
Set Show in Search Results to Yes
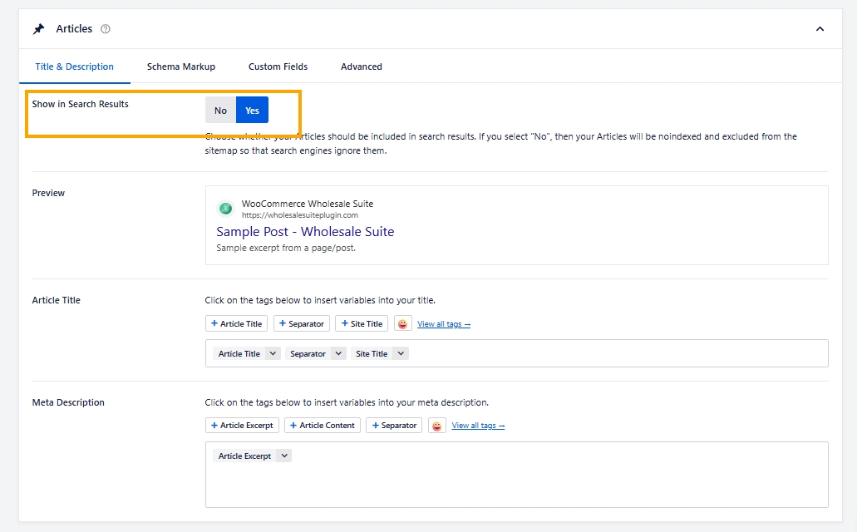[x=252, y=111]
